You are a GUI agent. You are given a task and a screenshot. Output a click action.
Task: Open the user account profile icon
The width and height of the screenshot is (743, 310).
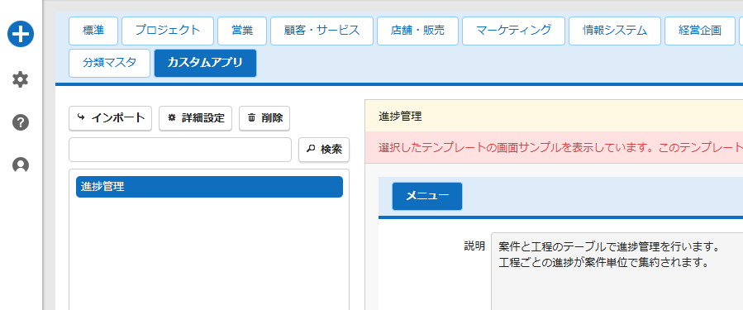(x=21, y=165)
